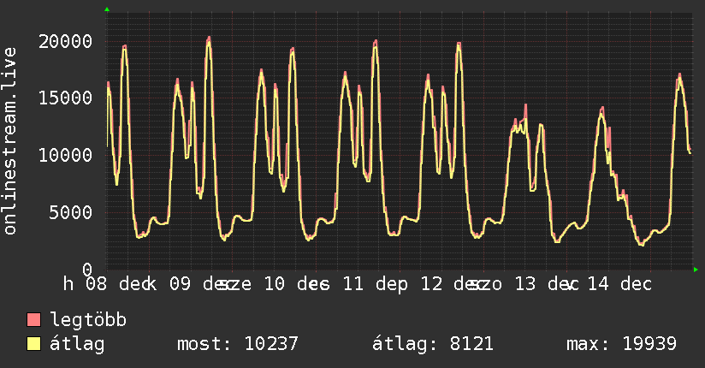Click the 0 y-axis label

[x=87, y=270]
